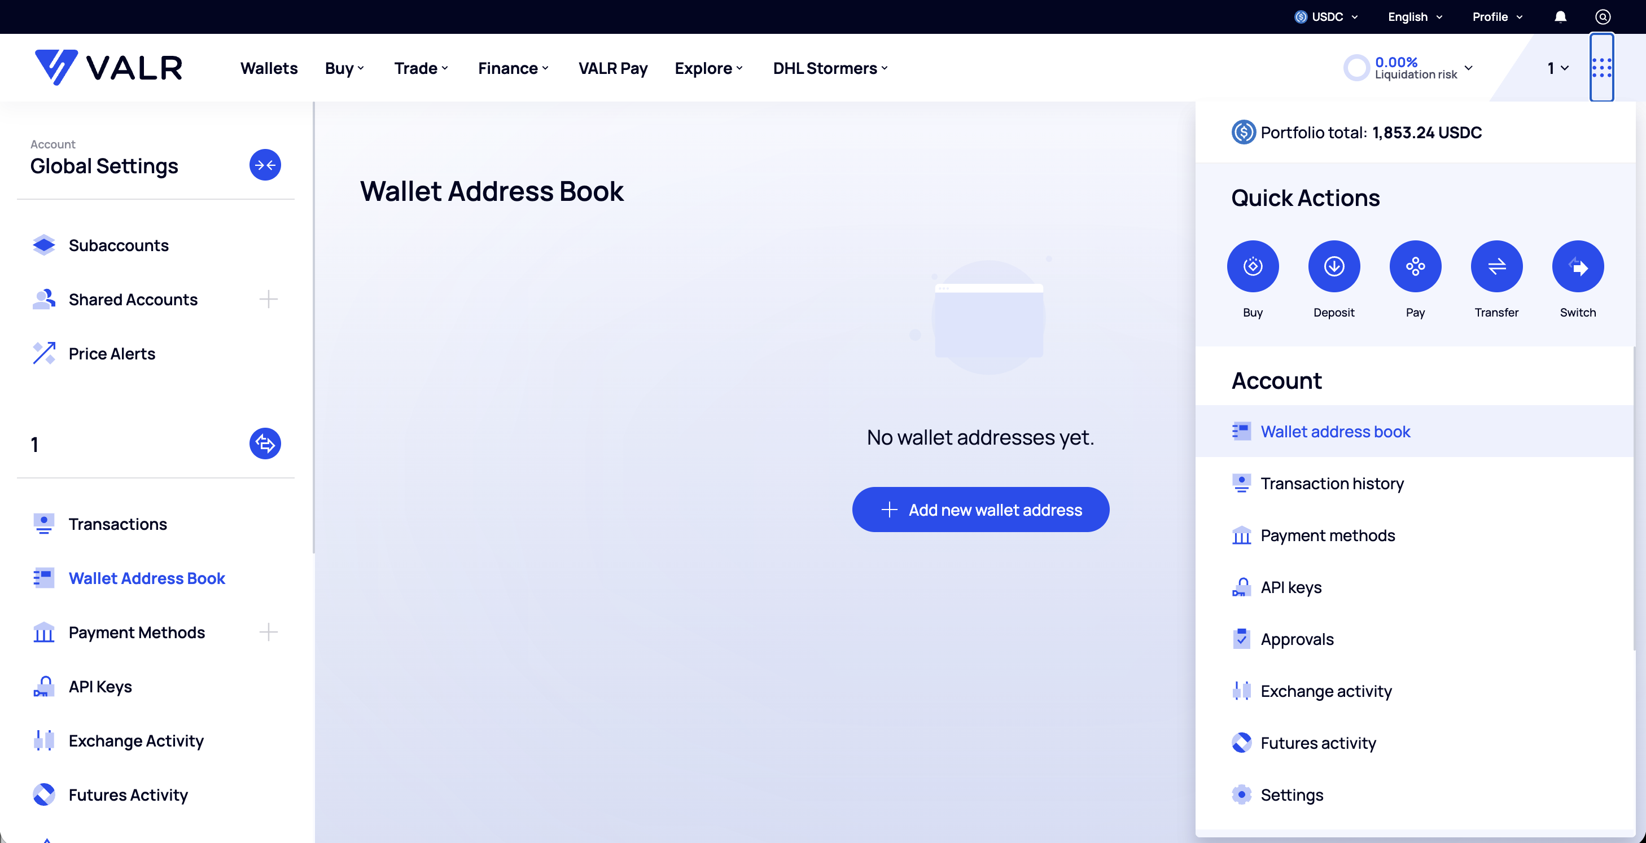This screenshot has height=843, width=1646.
Task: Click the Buy quick action icon
Action: [x=1253, y=266]
